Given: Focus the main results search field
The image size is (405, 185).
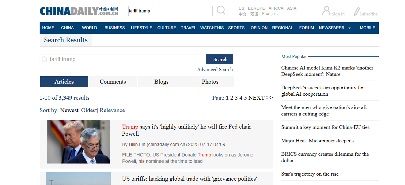Looking at the screenshot, I should tap(123, 59).
